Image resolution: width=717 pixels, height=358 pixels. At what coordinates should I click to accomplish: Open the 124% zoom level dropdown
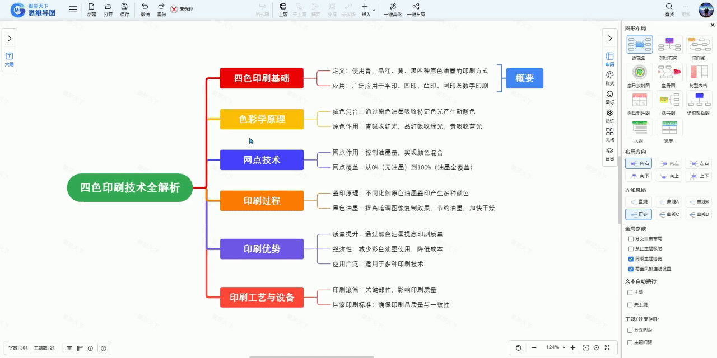[x=556, y=347]
